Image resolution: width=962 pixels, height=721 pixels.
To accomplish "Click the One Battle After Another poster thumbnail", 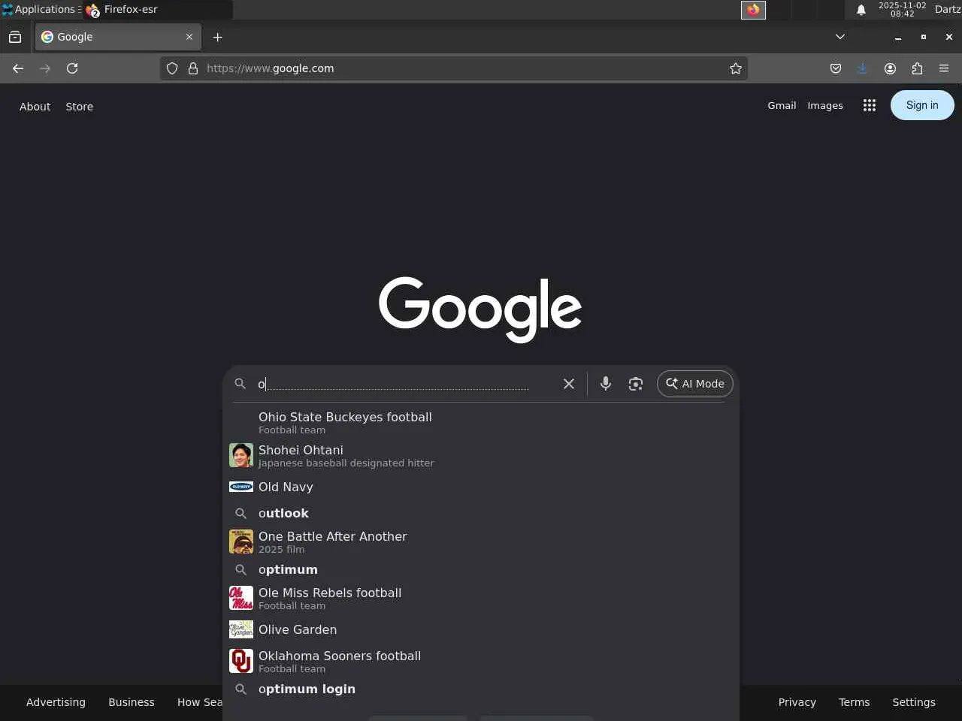I will pyautogui.click(x=241, y=542).
